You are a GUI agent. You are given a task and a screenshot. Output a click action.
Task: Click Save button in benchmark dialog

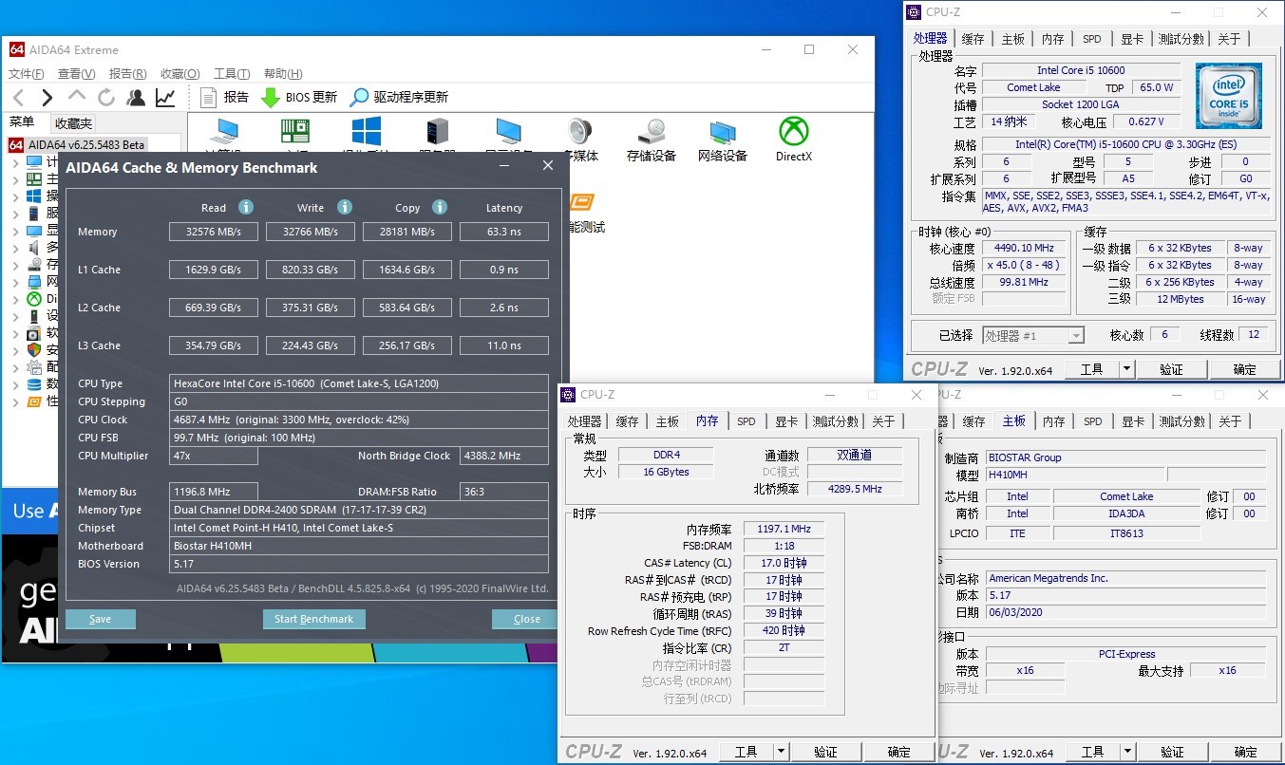[x=100, y=619]
